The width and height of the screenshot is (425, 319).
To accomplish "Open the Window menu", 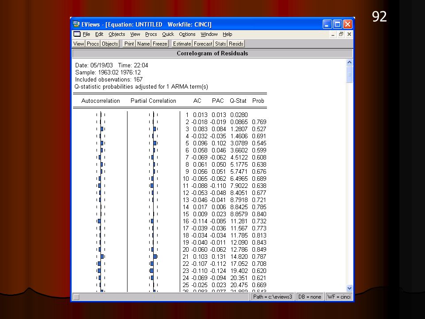I will click(209, 34).
